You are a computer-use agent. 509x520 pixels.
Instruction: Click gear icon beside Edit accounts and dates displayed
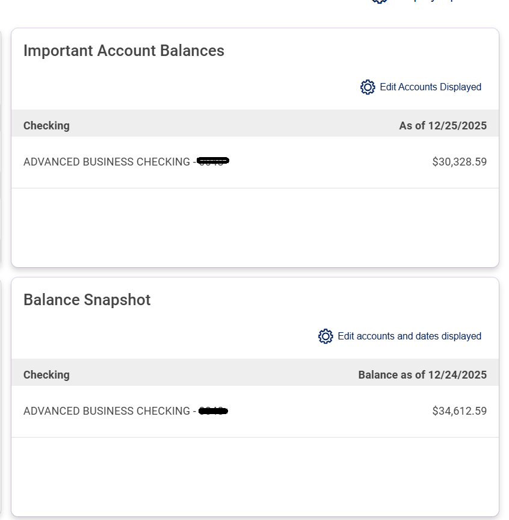[x=325, y=336]
